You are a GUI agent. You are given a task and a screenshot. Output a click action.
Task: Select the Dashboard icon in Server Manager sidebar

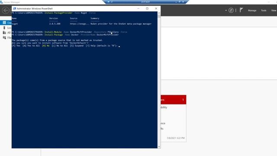tap(4, 23)
